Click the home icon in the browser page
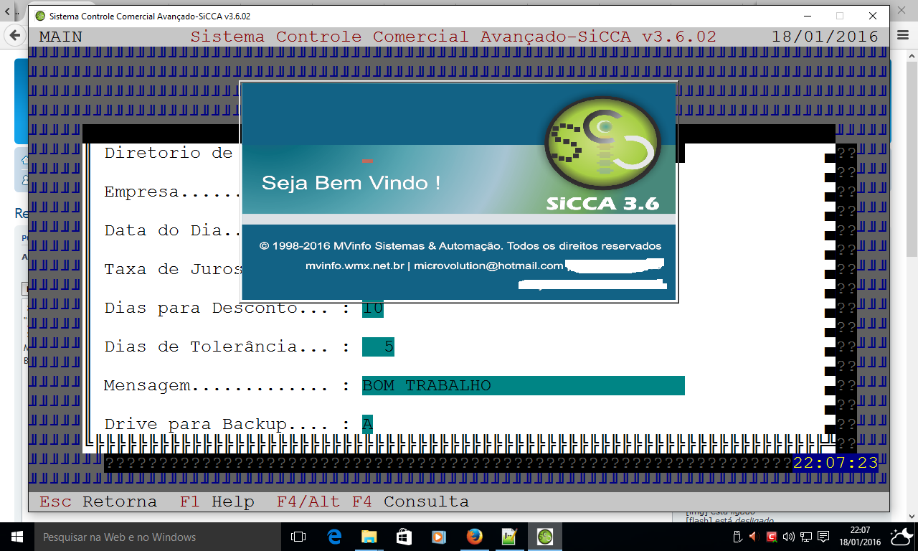Image resolution: width=918 pixels, height=551 pixels. pos(24,160)
